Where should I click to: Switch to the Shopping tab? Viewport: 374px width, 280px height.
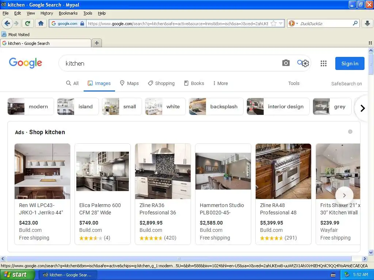click(x=161, y=83)
